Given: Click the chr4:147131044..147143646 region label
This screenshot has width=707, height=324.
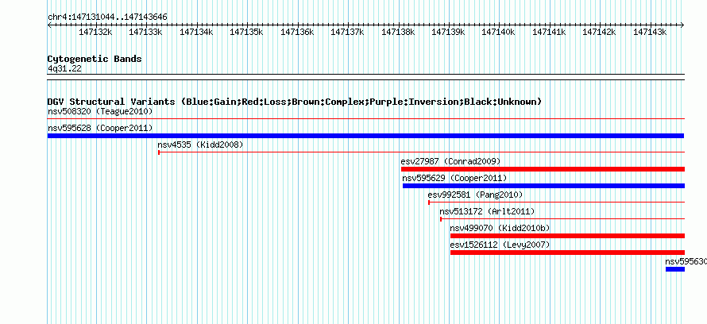Looking at the screenshot, I should pos(107,17).
